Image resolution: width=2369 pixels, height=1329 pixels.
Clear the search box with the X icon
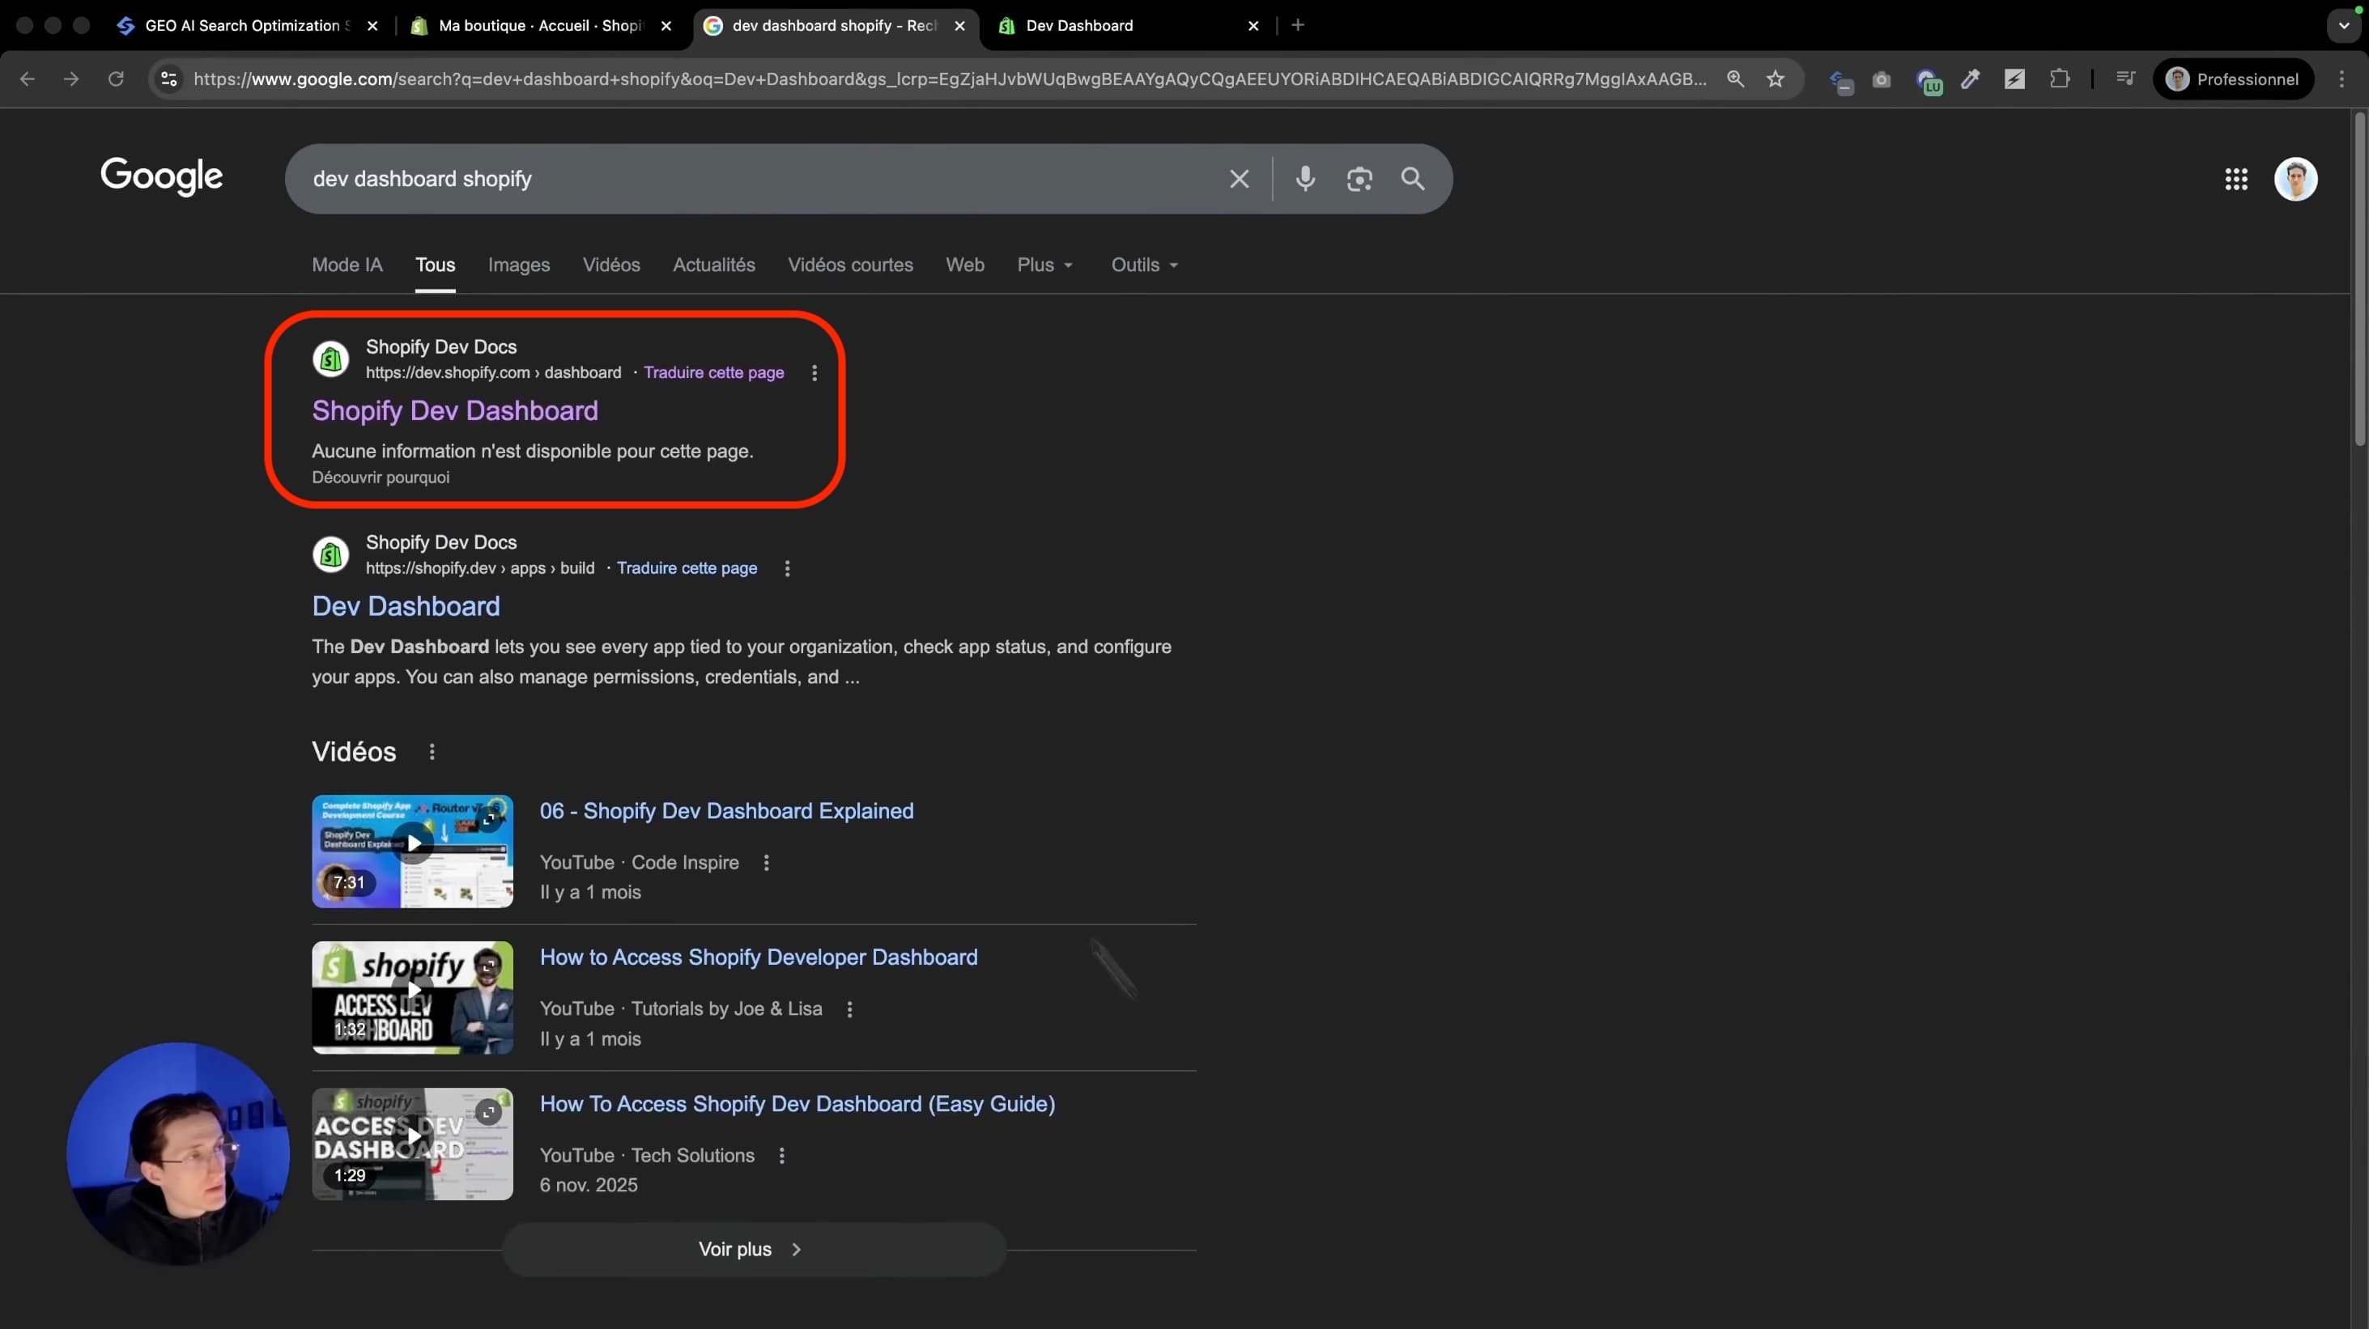coord(1239,179)
